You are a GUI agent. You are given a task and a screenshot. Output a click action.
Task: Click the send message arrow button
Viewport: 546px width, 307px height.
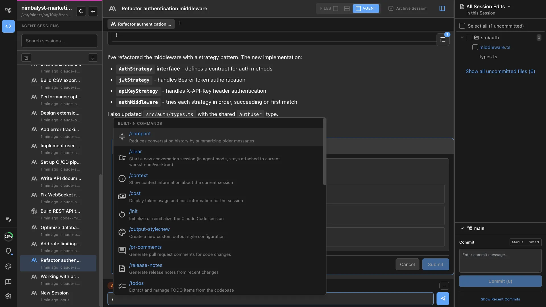click(443, 298)
